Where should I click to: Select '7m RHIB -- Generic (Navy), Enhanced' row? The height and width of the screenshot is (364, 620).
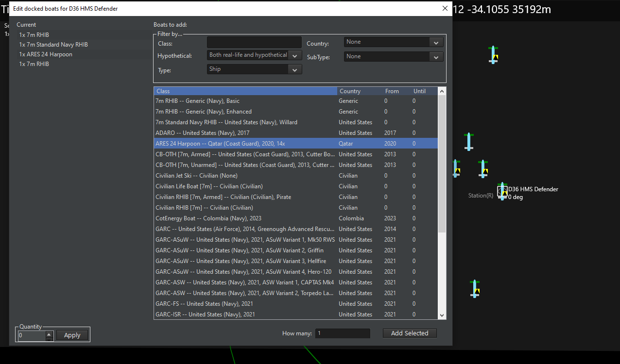tap(295, 112)
